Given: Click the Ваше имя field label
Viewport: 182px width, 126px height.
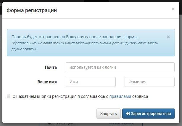Looking at the screenshot, I should point(47,82).
